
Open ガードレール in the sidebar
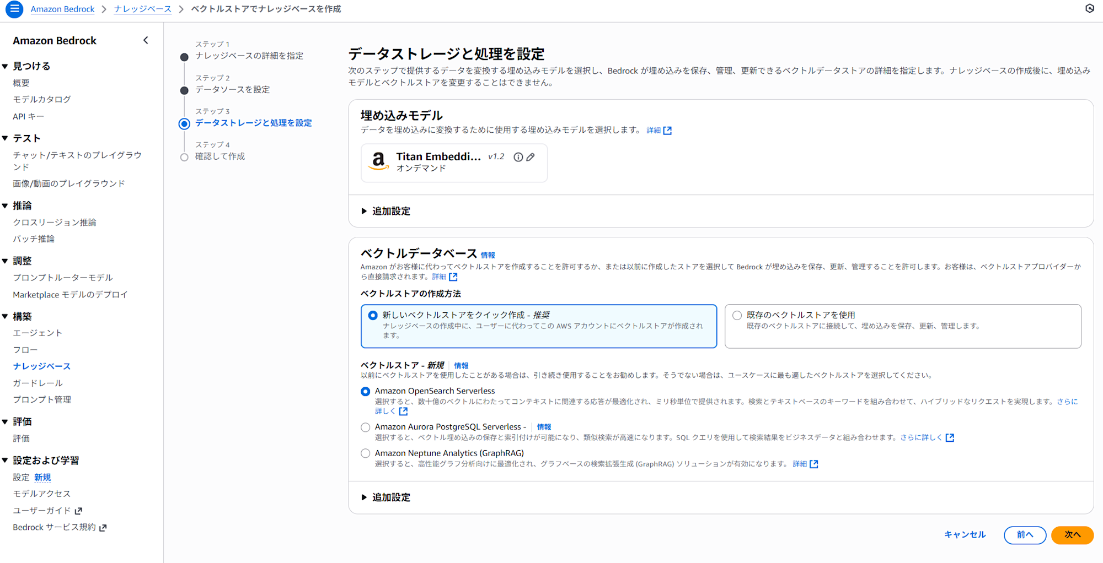pos(38,383)
